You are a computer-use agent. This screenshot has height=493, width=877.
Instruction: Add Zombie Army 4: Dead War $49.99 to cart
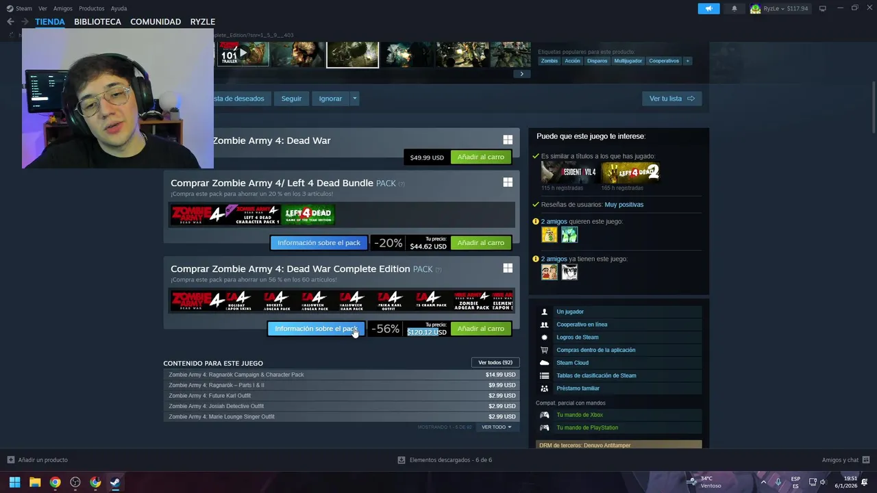[481, 157]
